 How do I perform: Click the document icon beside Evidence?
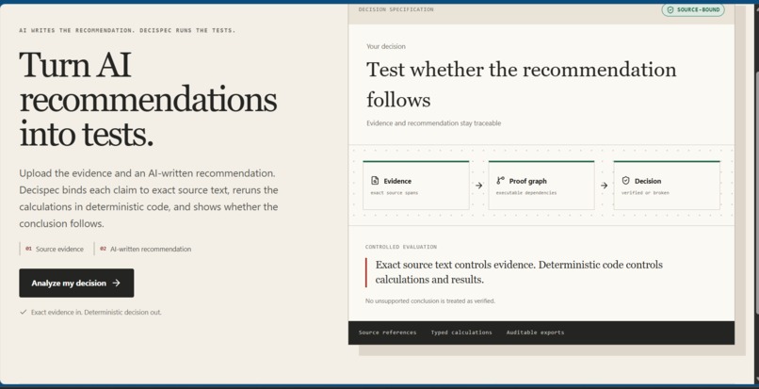(375, 181)
